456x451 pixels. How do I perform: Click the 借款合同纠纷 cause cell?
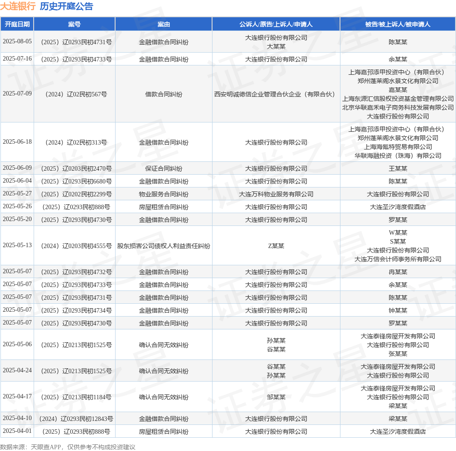tap(164, 94)
